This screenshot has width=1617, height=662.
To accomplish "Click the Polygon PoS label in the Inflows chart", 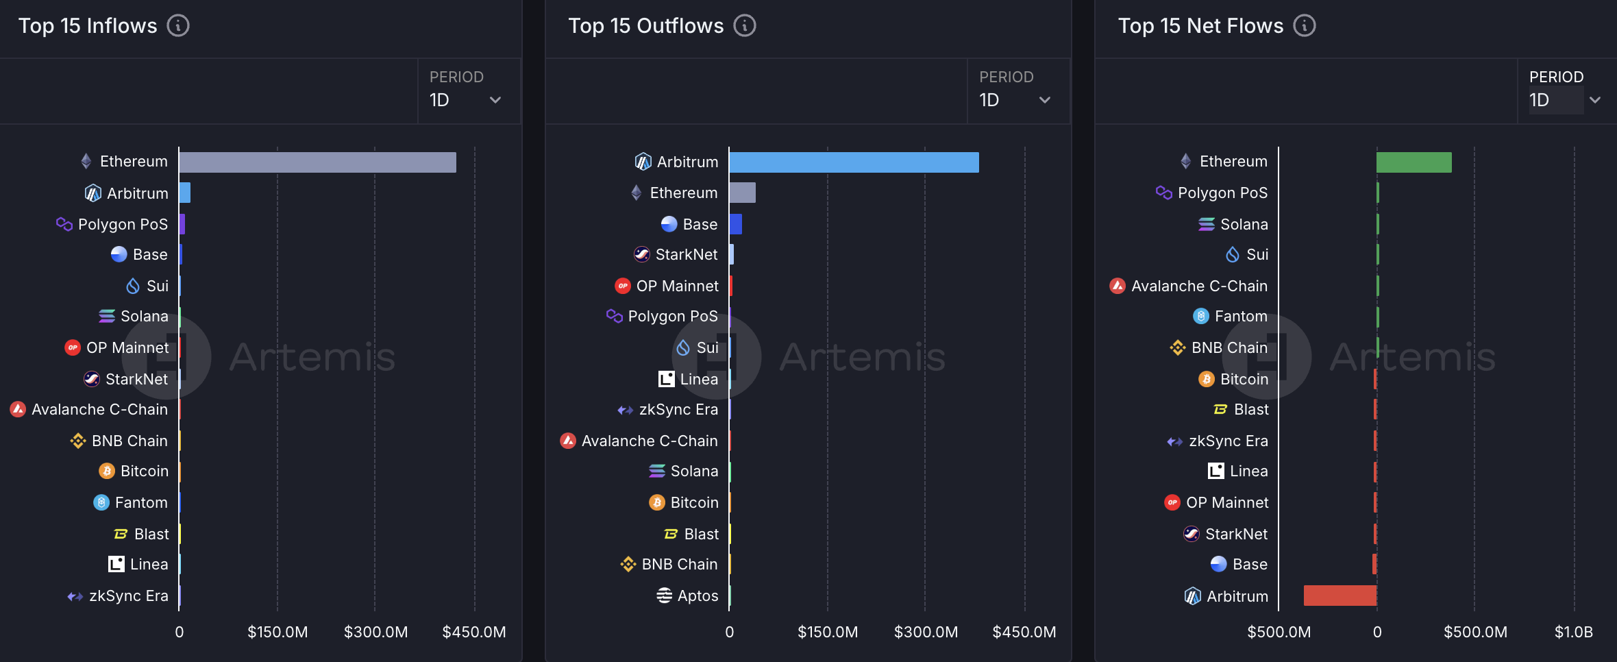I will [123, 225].
